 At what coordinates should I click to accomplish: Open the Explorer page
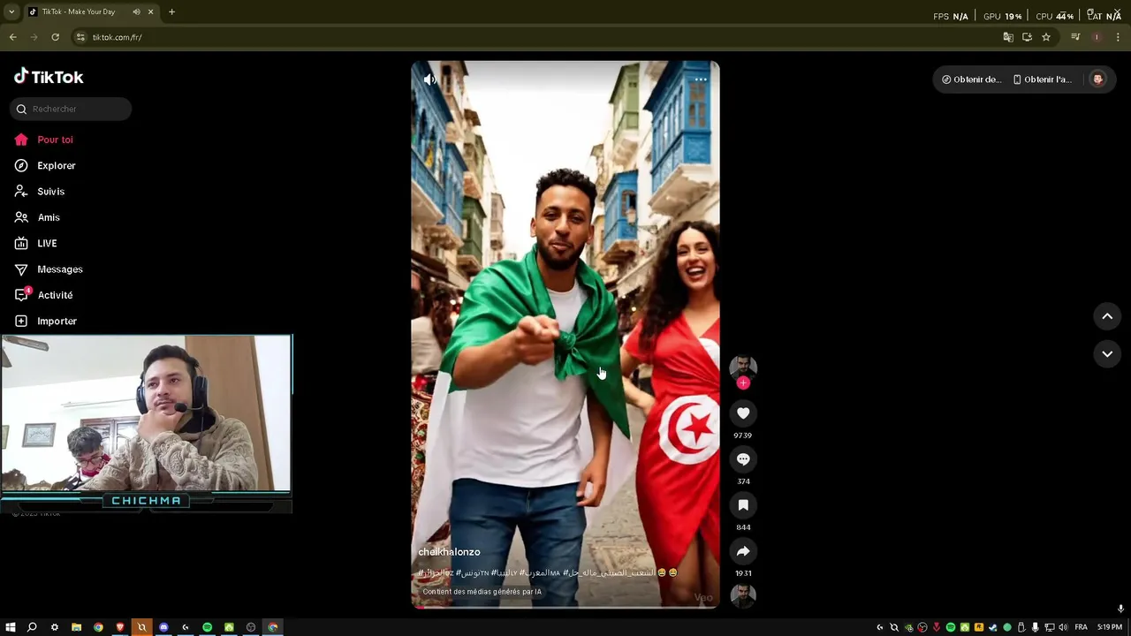45,165
